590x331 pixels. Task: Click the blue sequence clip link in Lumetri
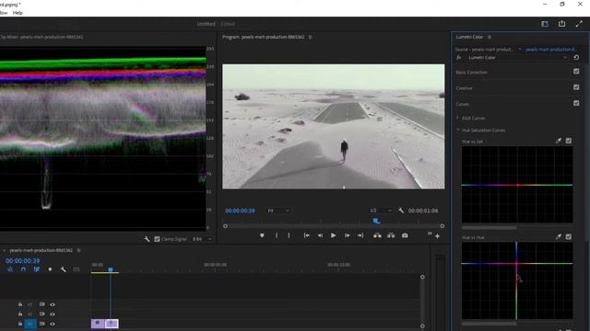[x=551, y=49]
